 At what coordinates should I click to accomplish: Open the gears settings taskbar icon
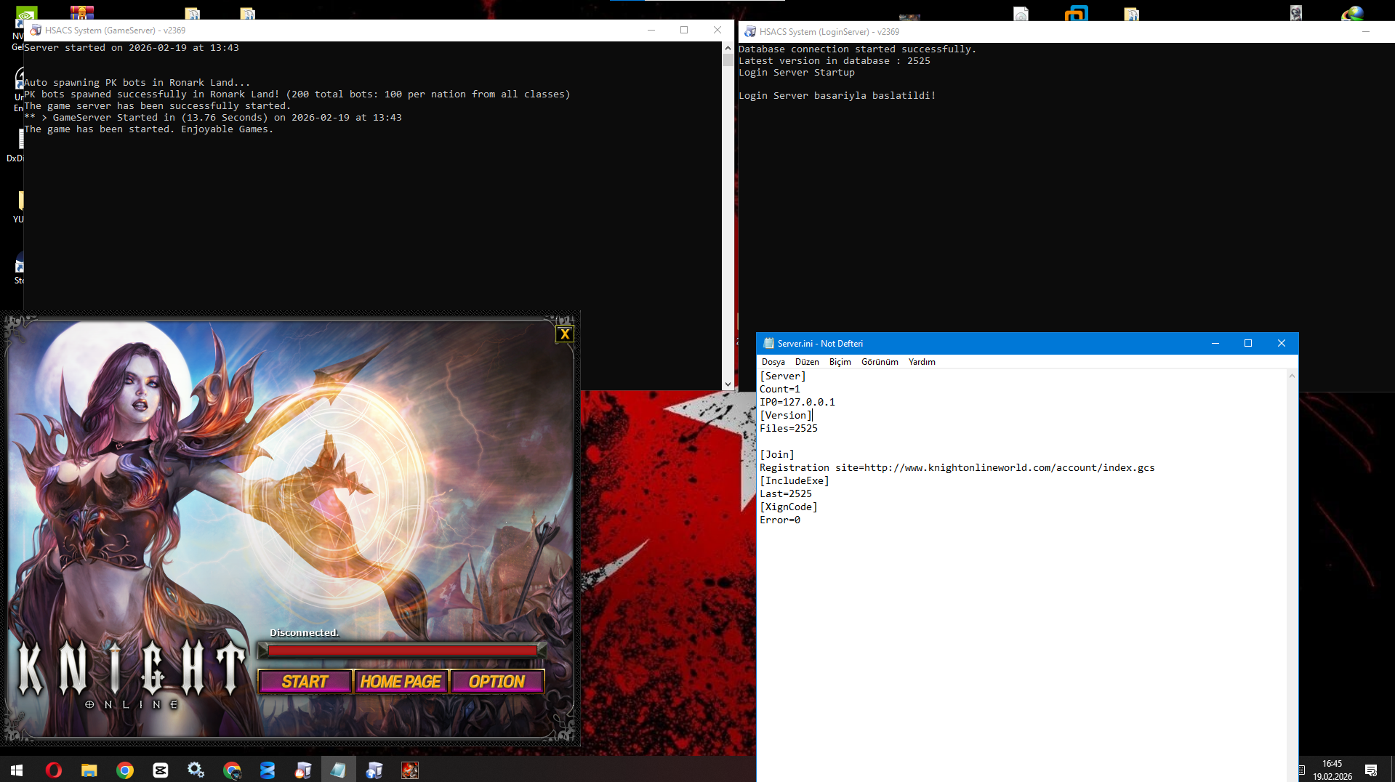(x=196, y=770)
